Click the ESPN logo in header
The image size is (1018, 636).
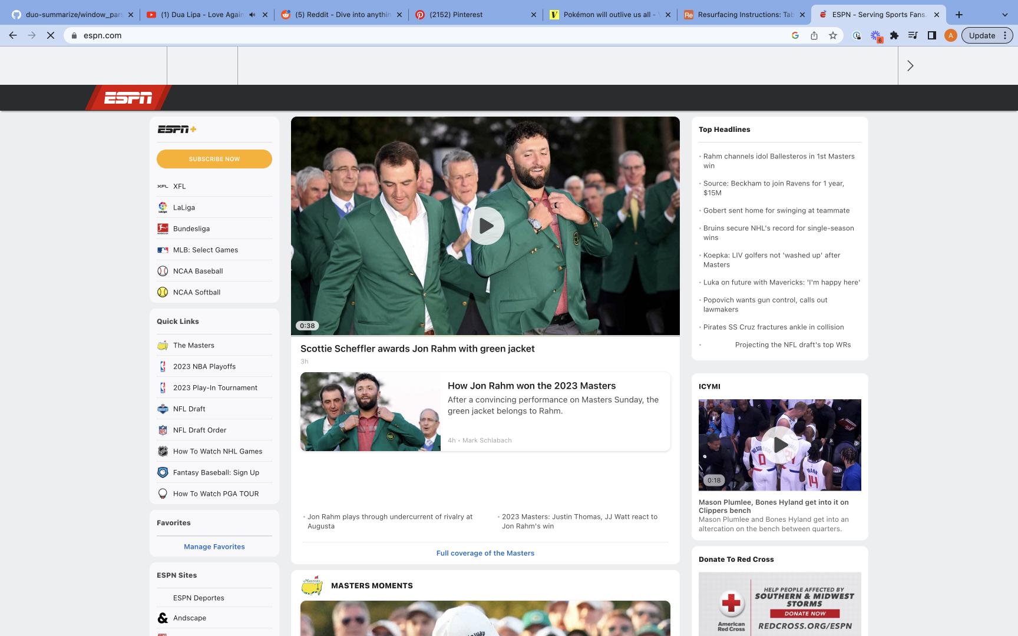click(x=128, y=98)
